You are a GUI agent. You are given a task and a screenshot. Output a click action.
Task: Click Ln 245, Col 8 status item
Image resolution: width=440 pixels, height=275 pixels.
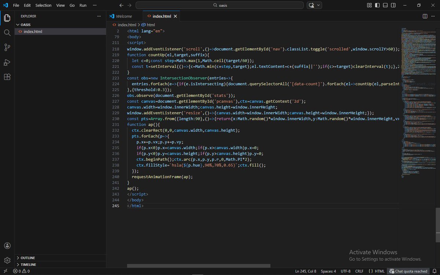click(305, 271)
